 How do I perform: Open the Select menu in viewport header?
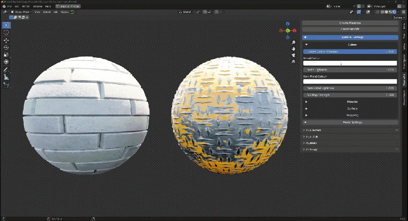click(x=47, y=12)
